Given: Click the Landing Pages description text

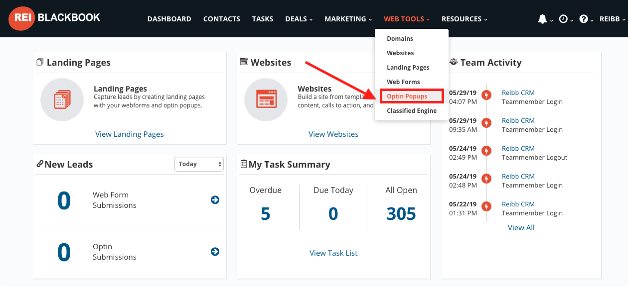Looking at the screenshot, I should (x=150, y=101).
